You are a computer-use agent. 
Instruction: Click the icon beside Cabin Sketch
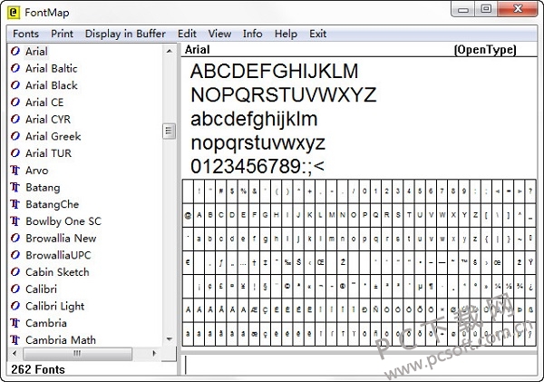pyautogui.click(x=15, y=272)
